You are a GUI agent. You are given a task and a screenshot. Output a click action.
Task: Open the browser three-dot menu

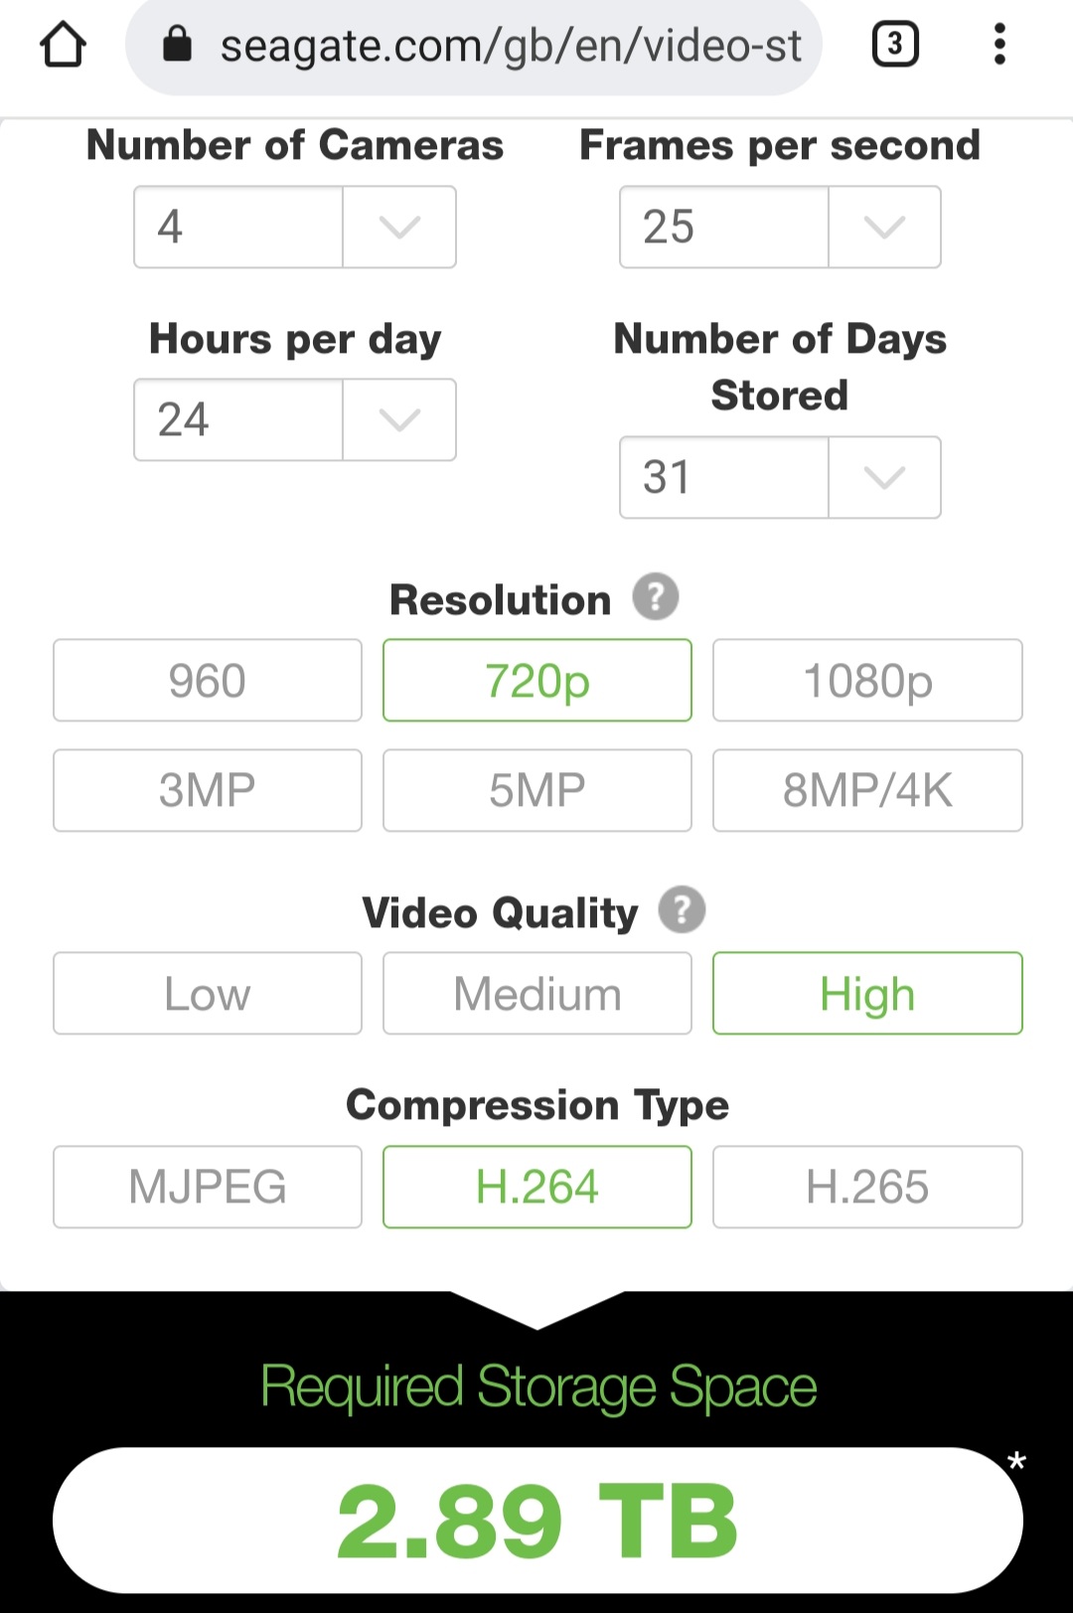click(999, 45)
